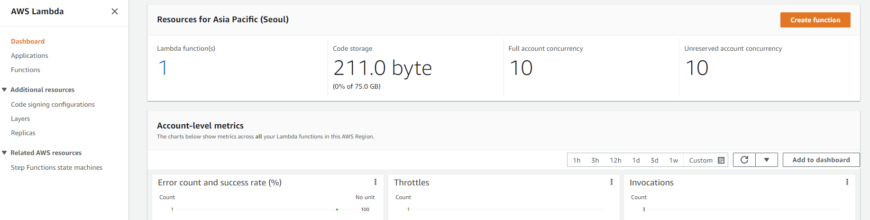Open the Lambda function count link 1

(163, 68)
